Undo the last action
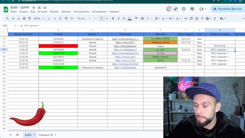This screenshot has height=138, width=245. click(x=13, y=18)
